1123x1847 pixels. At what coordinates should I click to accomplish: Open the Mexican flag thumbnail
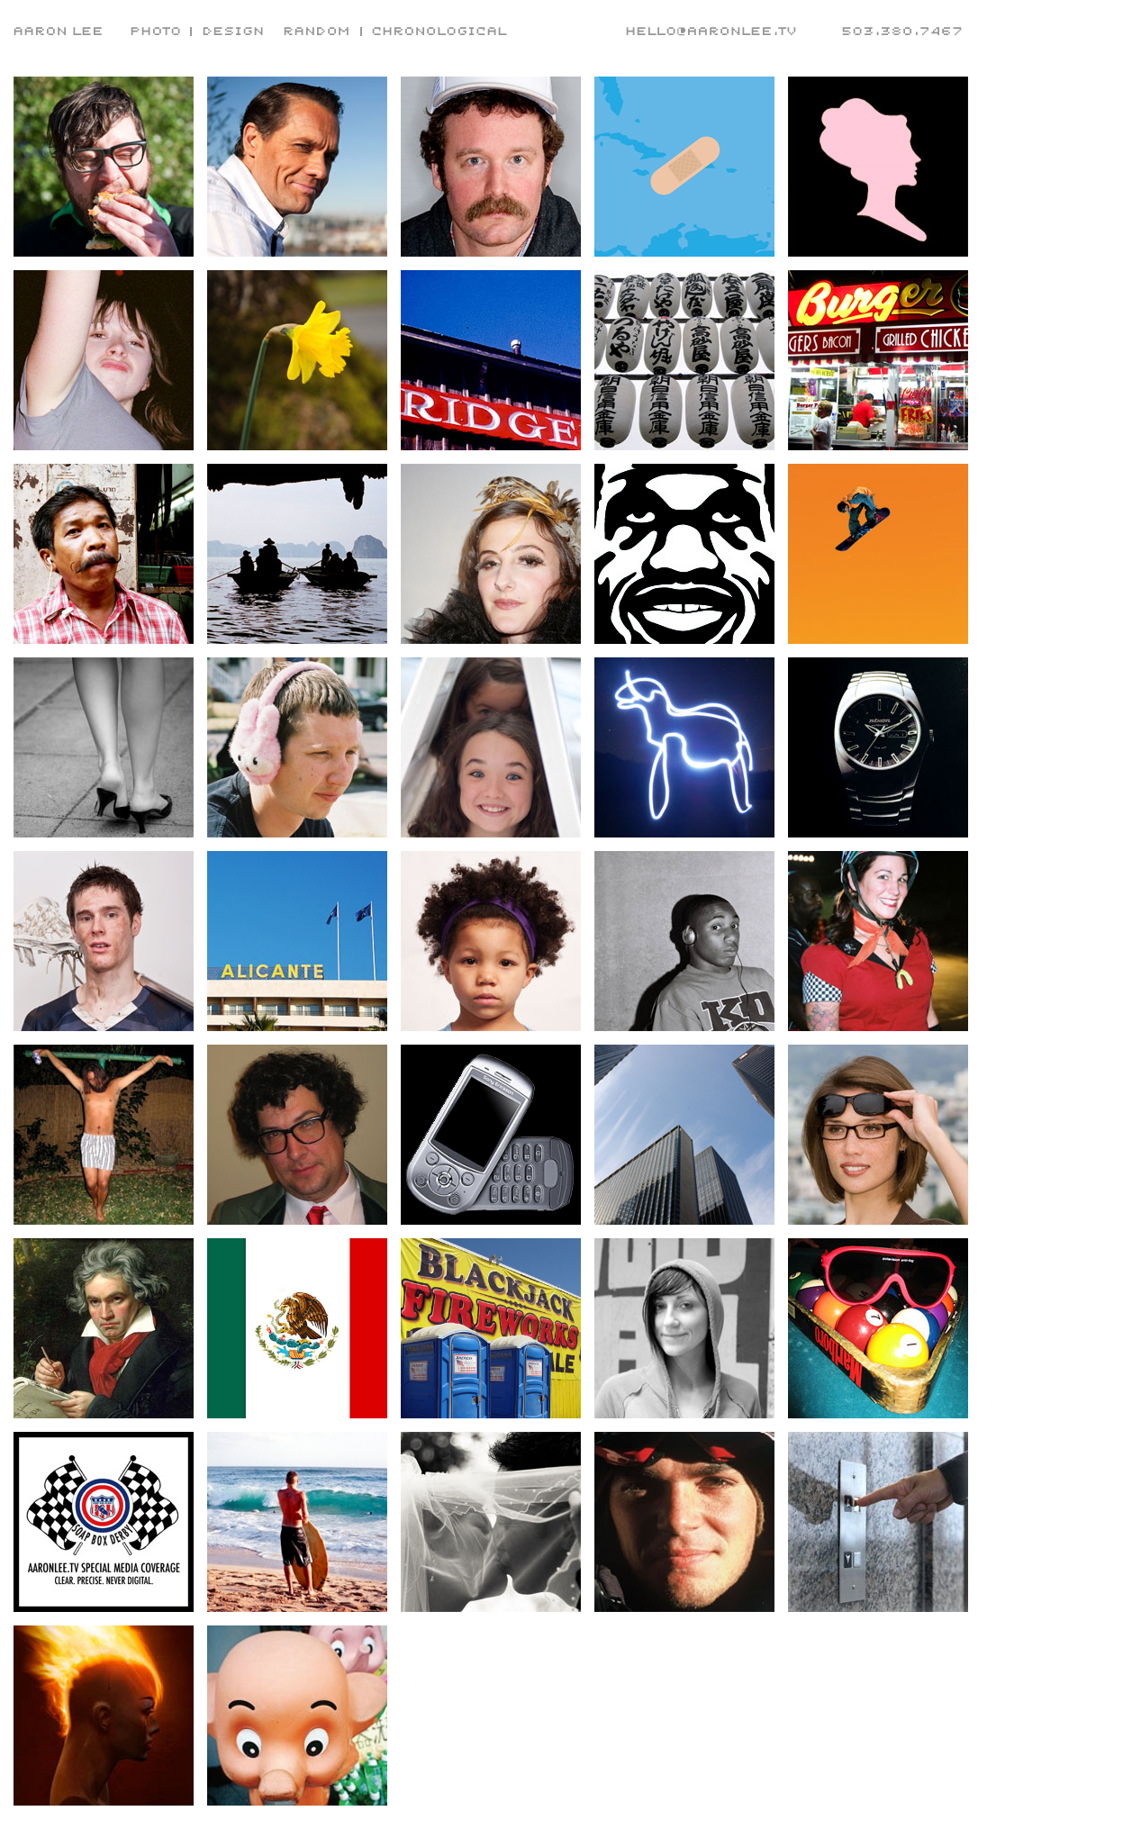(297, 1328)
